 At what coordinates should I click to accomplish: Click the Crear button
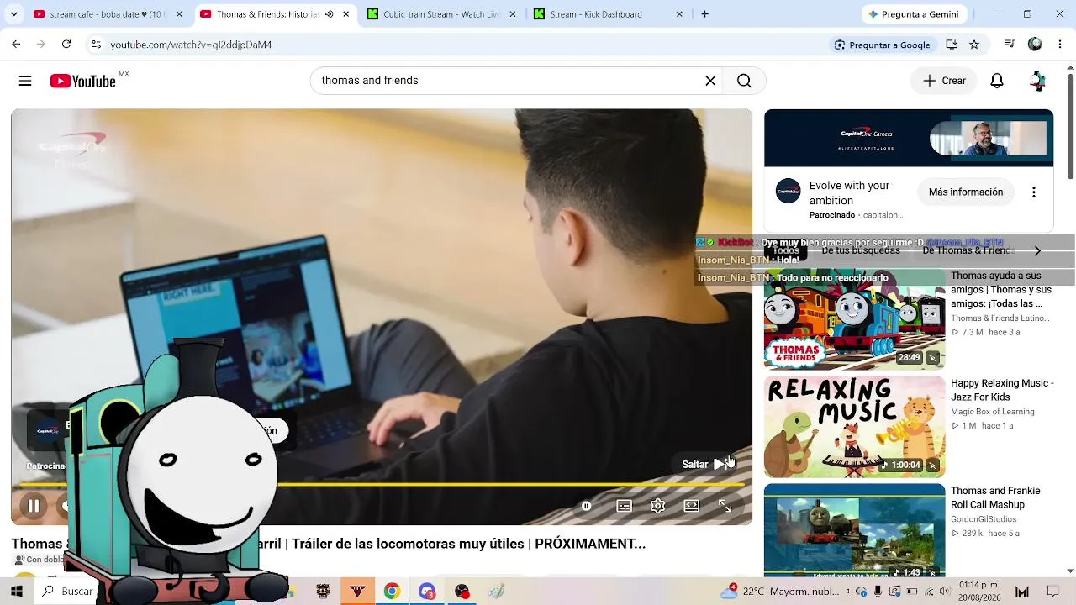point(944,81)
